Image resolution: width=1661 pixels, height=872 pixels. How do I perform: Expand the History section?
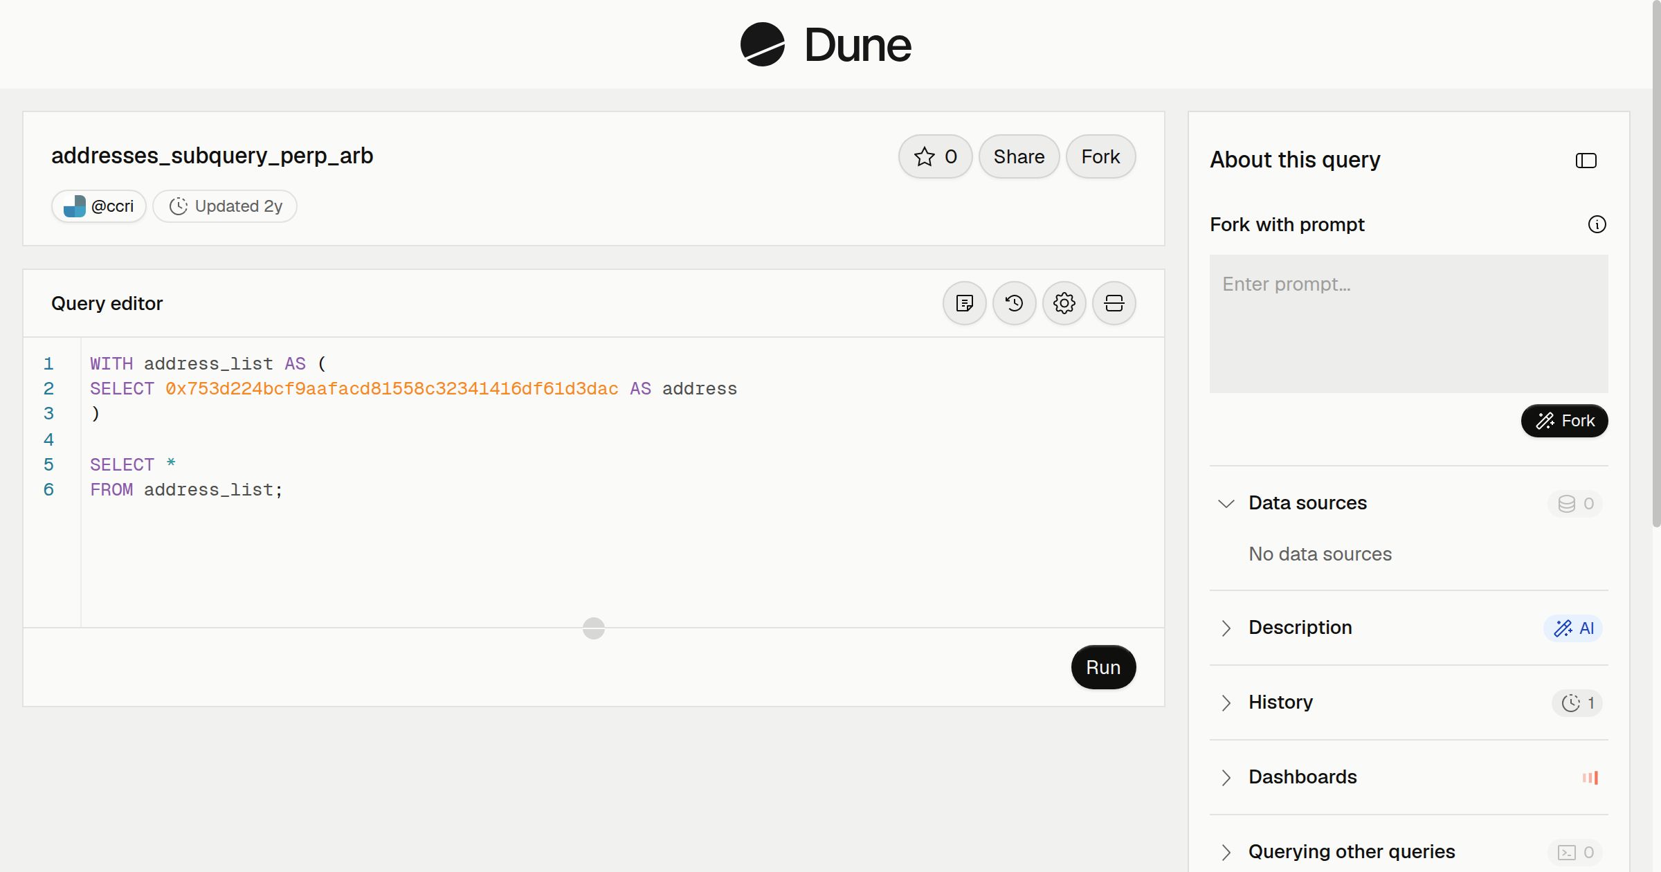pyautogui.click(x=1226, y=702)
